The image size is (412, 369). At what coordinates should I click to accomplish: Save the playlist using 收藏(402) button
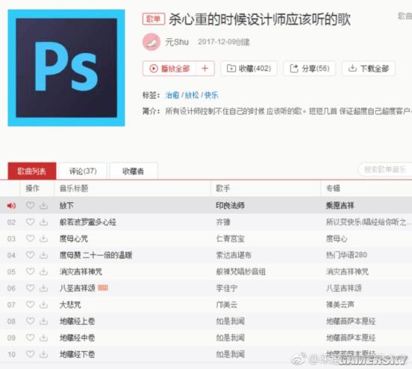249,69
